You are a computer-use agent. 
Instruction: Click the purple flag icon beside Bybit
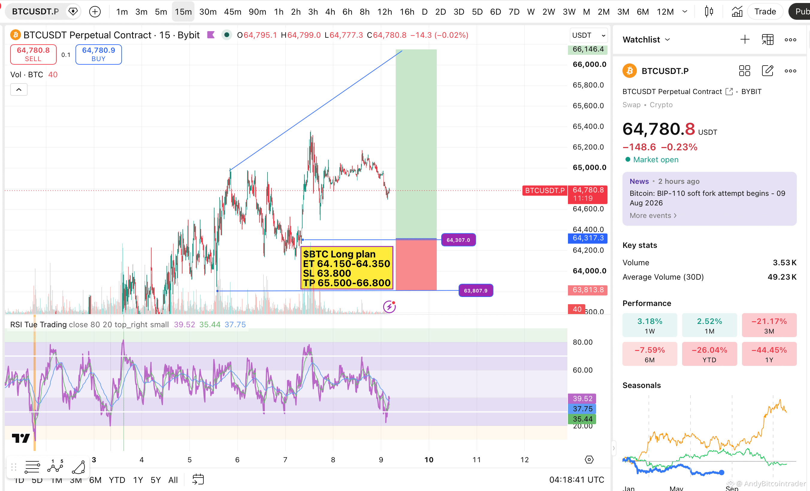pyautogui.click(x=211, y=35)
